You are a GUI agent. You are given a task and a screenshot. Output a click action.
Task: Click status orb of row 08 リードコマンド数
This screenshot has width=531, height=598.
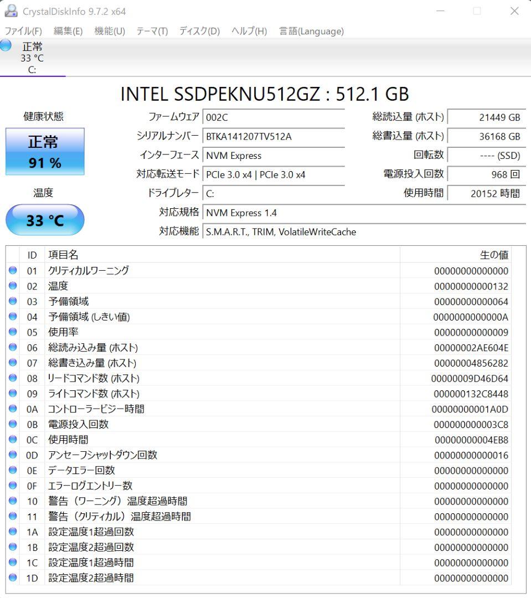click(13, 378)
